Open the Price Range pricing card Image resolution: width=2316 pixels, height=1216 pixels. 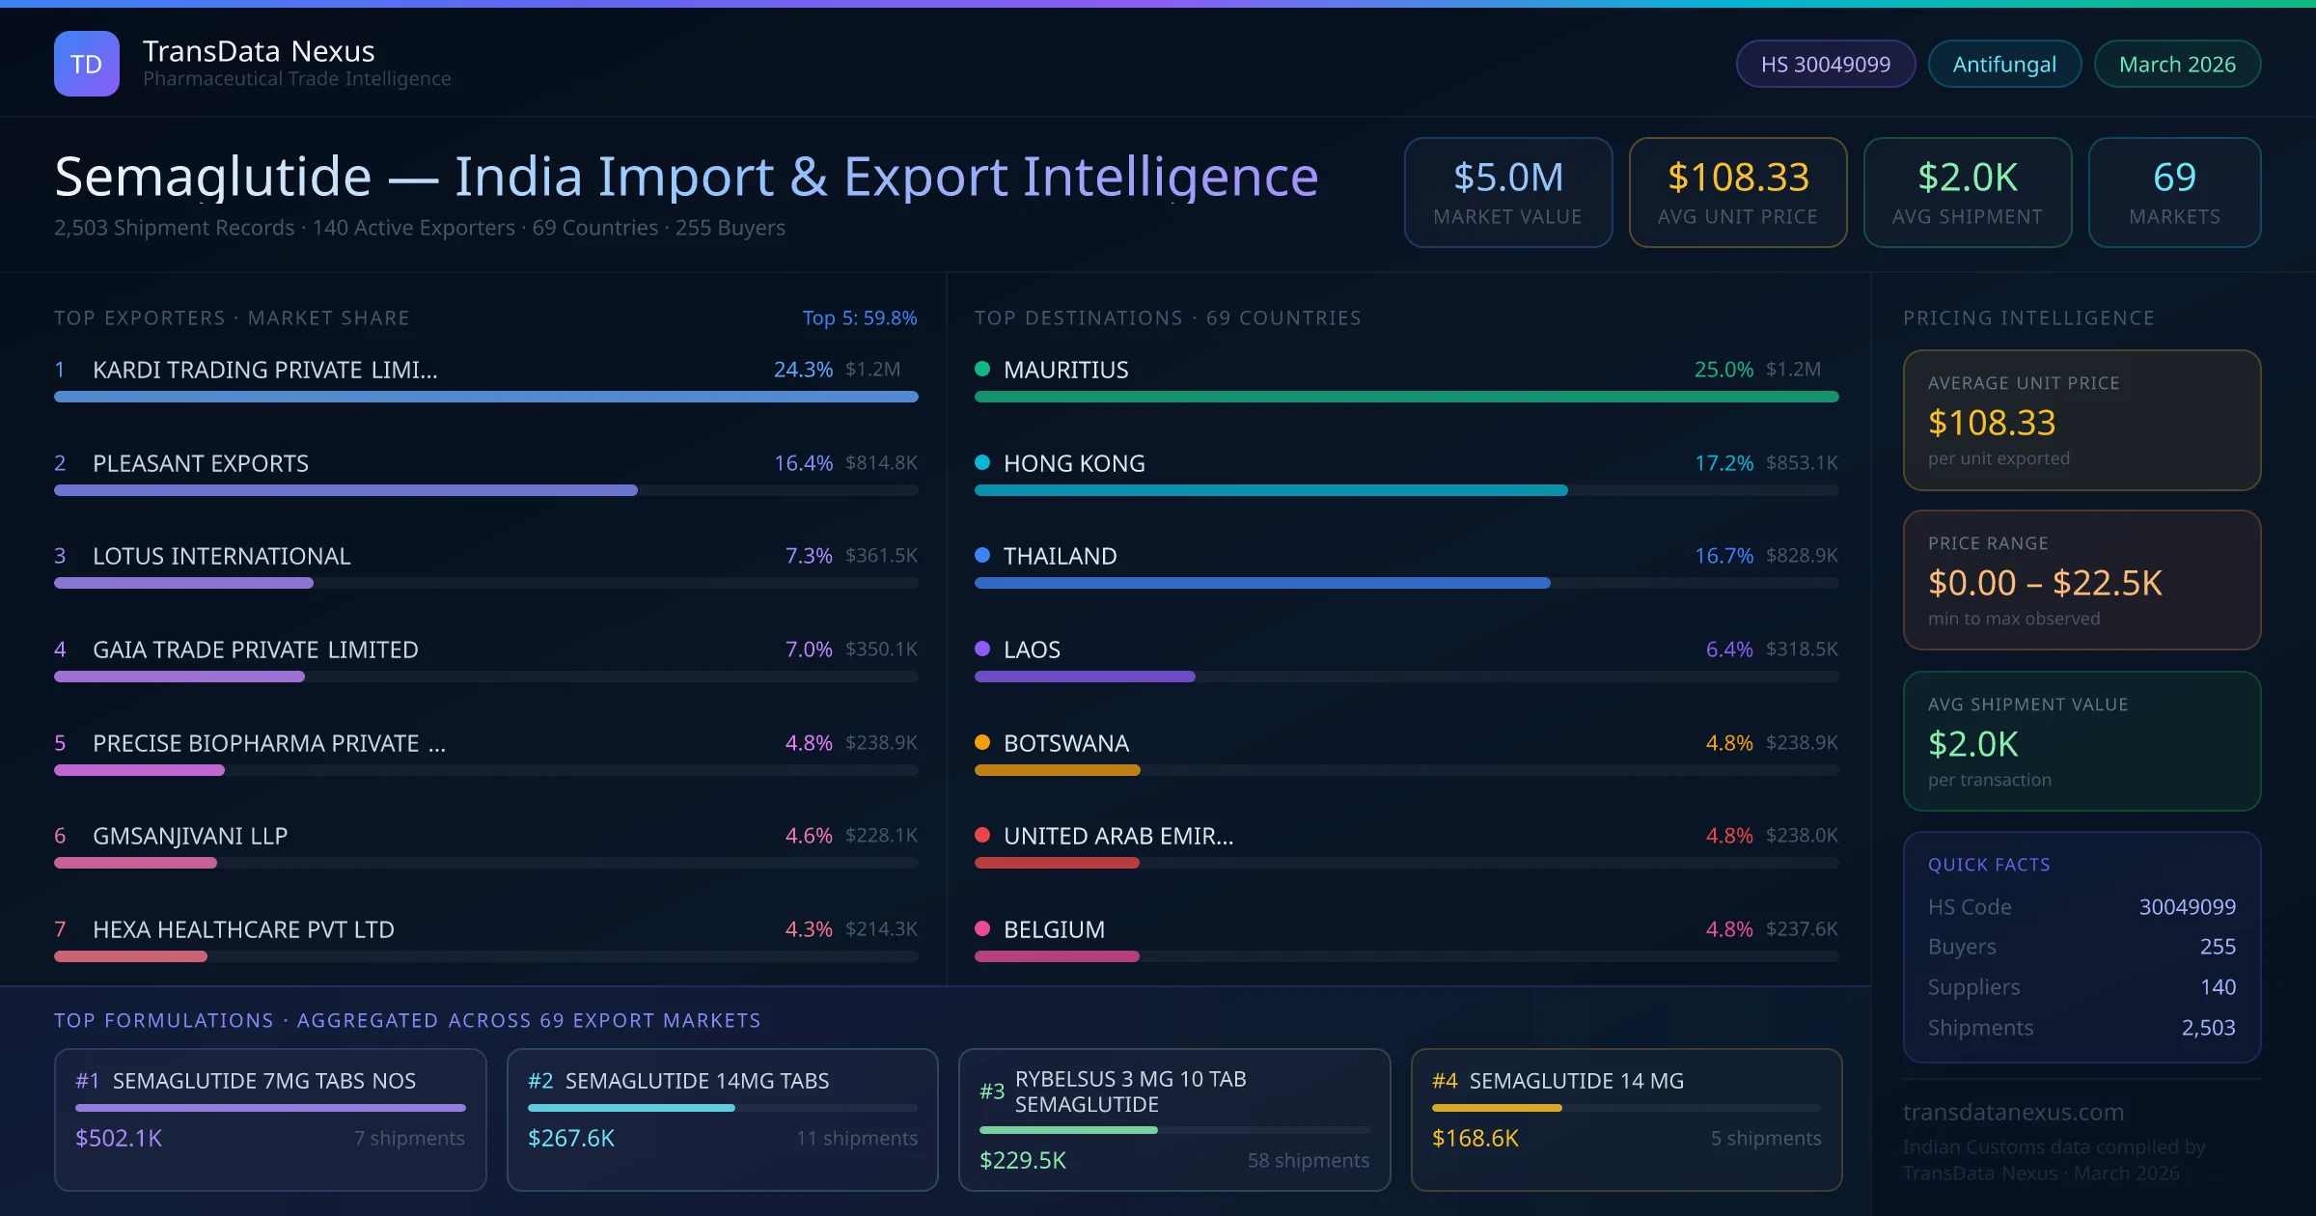point(2081,580)
